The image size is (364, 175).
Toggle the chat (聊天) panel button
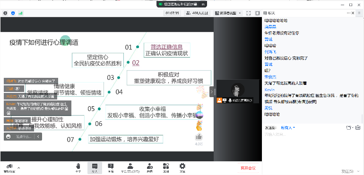click(x=95, y=168)
